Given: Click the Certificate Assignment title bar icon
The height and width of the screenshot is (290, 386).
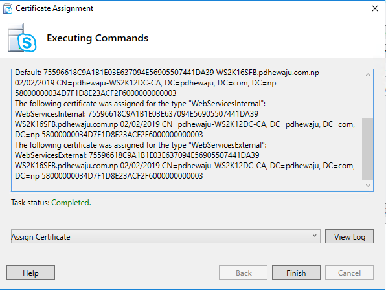Looking at the screenshot, I should pos(8,8).
